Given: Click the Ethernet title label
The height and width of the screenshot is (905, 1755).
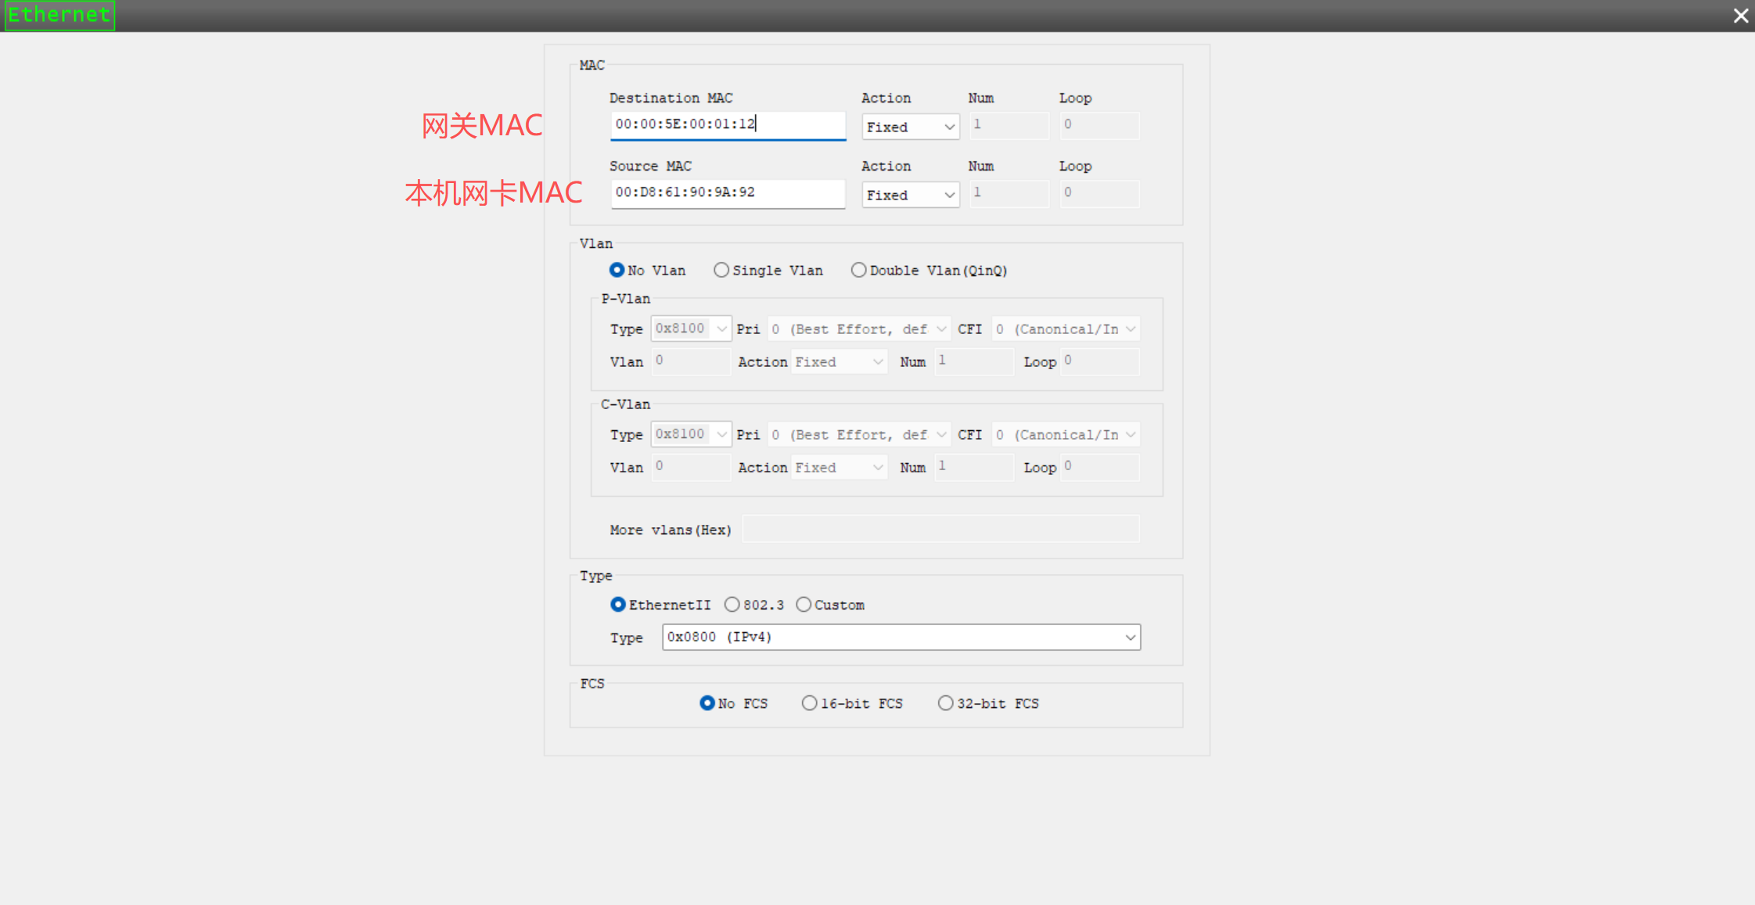Looking at the screenshot, I should (59, 15).
